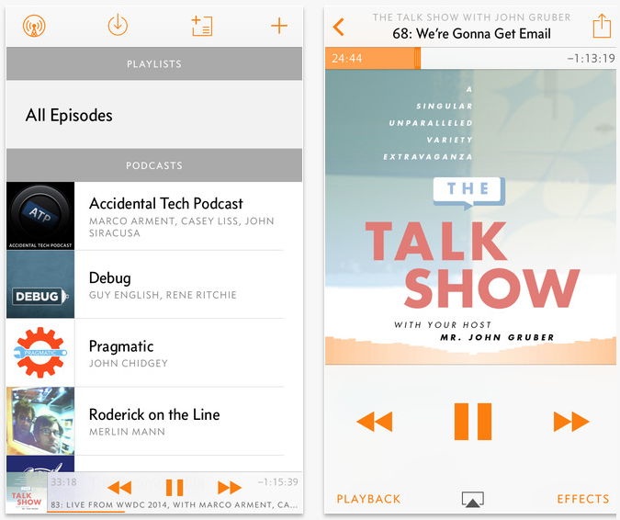
Task: Tap the add playlist icon
Action: pos(202,26)
